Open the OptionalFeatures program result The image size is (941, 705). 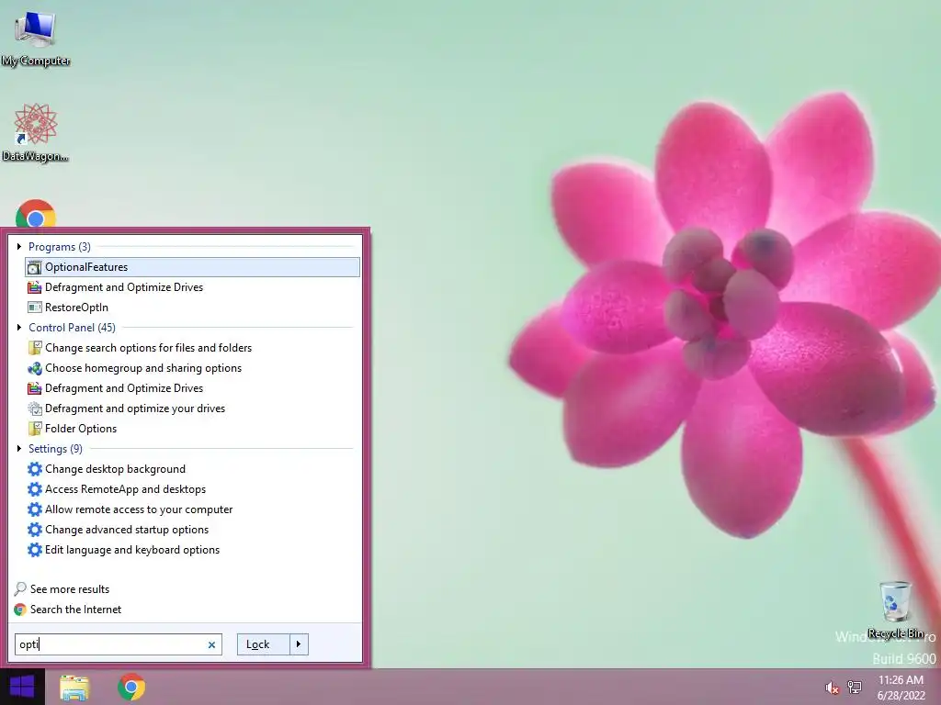[x=192, y=267]
